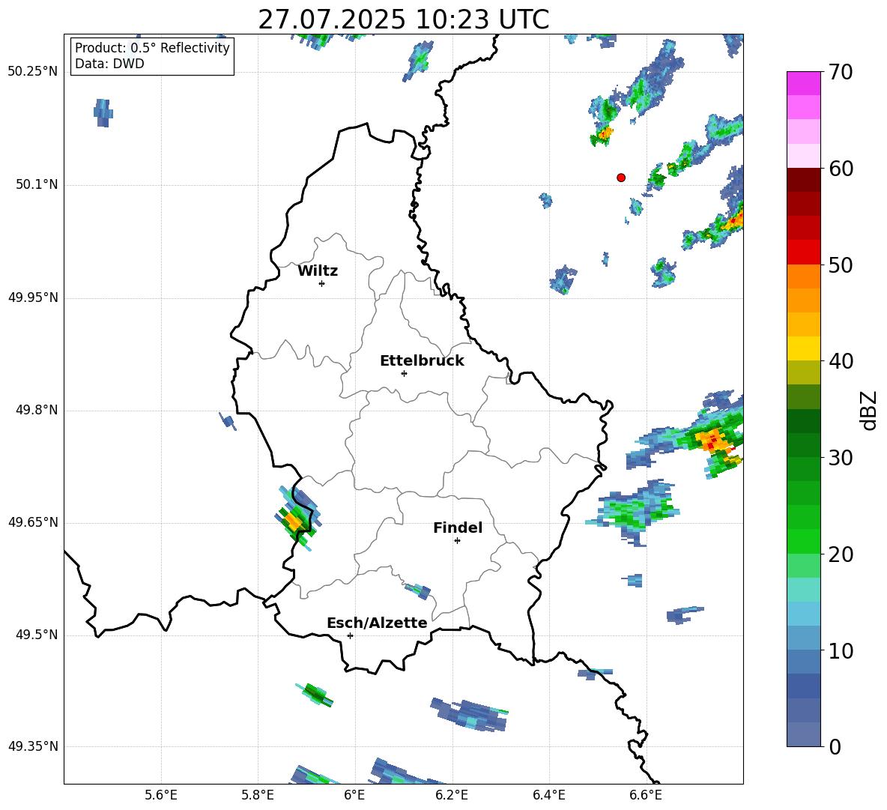Click the orange-red storm cell near 49.75°N east edge
Screen dimensions: 887x810
(x=714, y=440)
